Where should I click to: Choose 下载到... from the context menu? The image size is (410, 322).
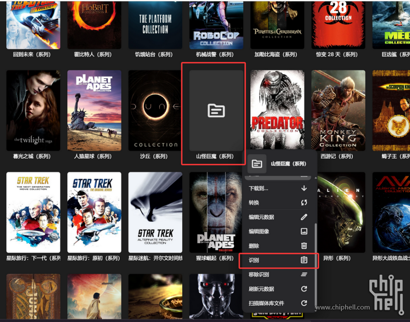278,188
